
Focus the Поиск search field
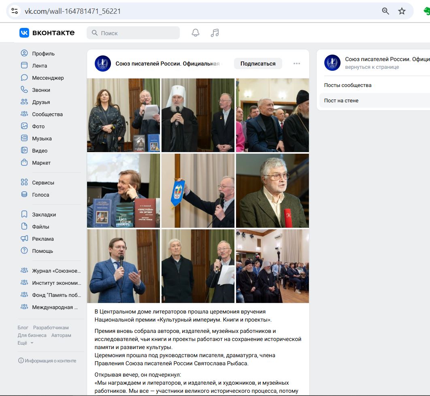[133, 33]
